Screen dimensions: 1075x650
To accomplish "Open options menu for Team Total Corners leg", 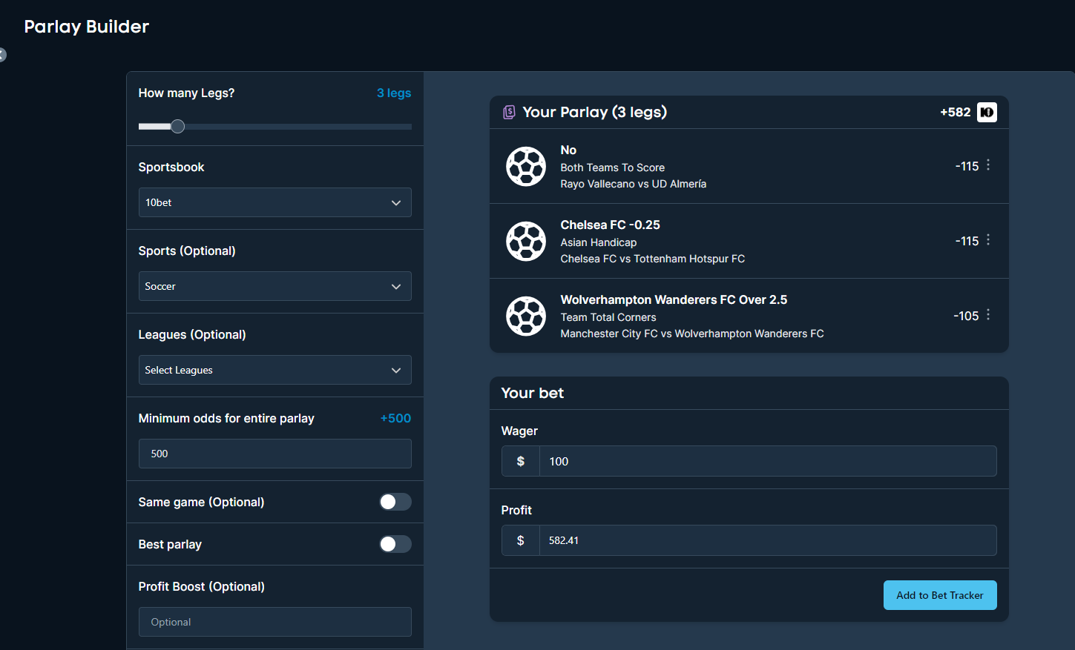I will [988, 315].
